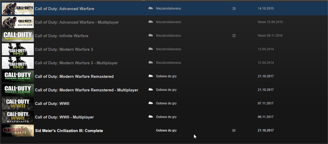Open Sid Meier's Civilization III: Complete thumbnail
The height and width of the screenshot is (144, 328).
pyautogui.click(x=18, y=131)
